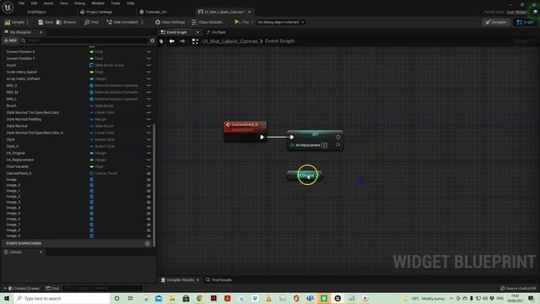The image size is (540, 304).
Task: Click the My Blueprint search field
Action: tap(84, 41)
